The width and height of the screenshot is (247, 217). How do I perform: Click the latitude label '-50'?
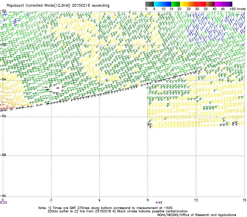[x=3, y=11]
